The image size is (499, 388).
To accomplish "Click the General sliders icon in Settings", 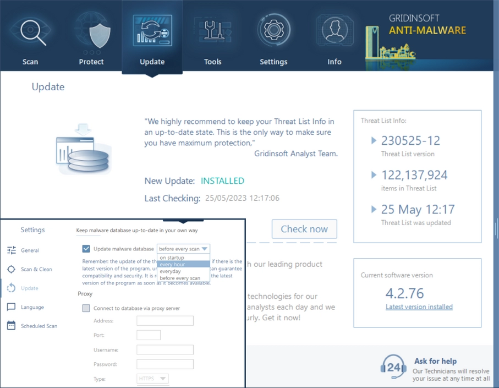I will pyautogui.click(x=12, y=250).
